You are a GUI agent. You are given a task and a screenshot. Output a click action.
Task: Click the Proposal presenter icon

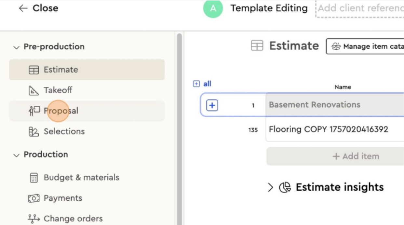coord(34,111)
